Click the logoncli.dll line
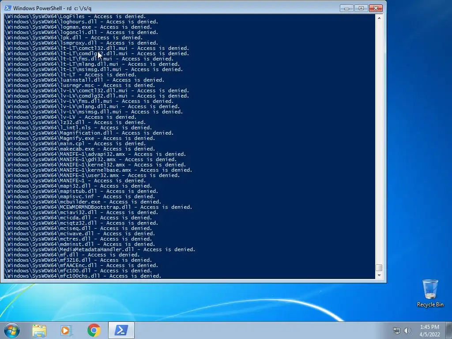452x339 pixels. (x=81, y=32)
